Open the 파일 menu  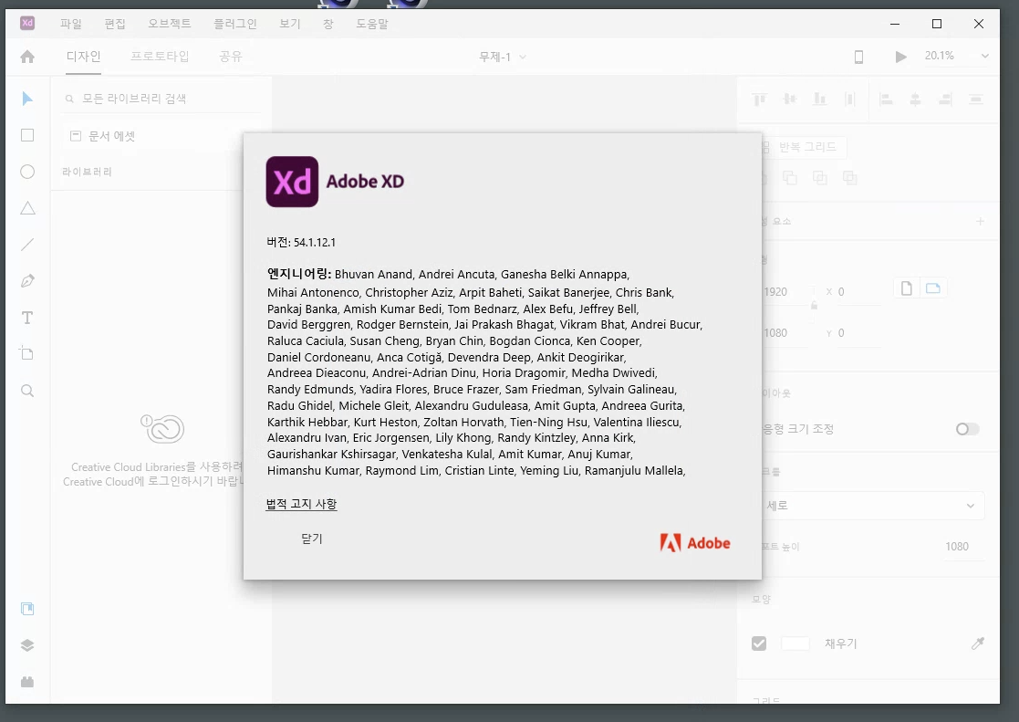point(71,24)
